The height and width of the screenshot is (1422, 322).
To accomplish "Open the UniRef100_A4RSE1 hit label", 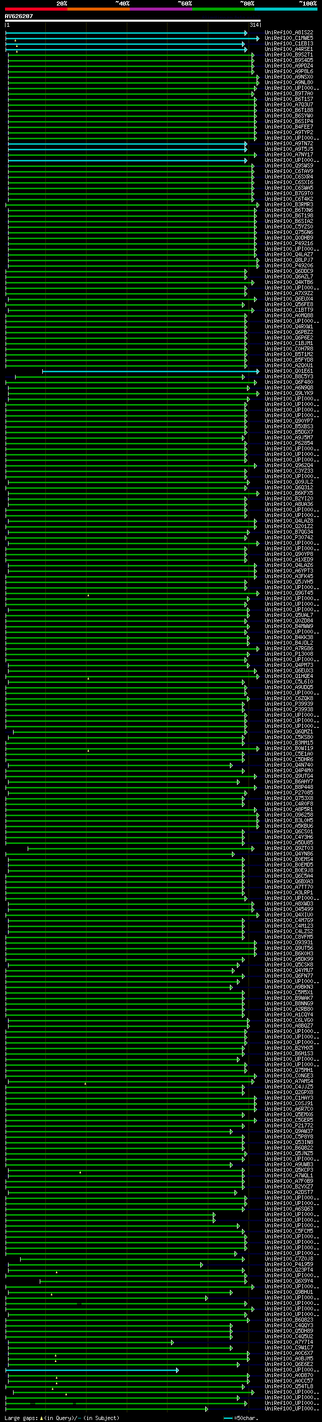I will 289,49.
